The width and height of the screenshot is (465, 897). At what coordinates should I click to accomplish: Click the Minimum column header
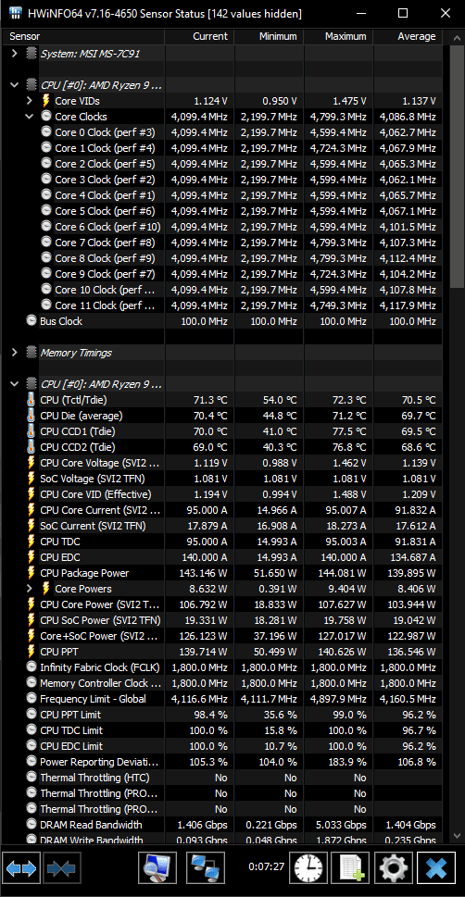(269, 36)
